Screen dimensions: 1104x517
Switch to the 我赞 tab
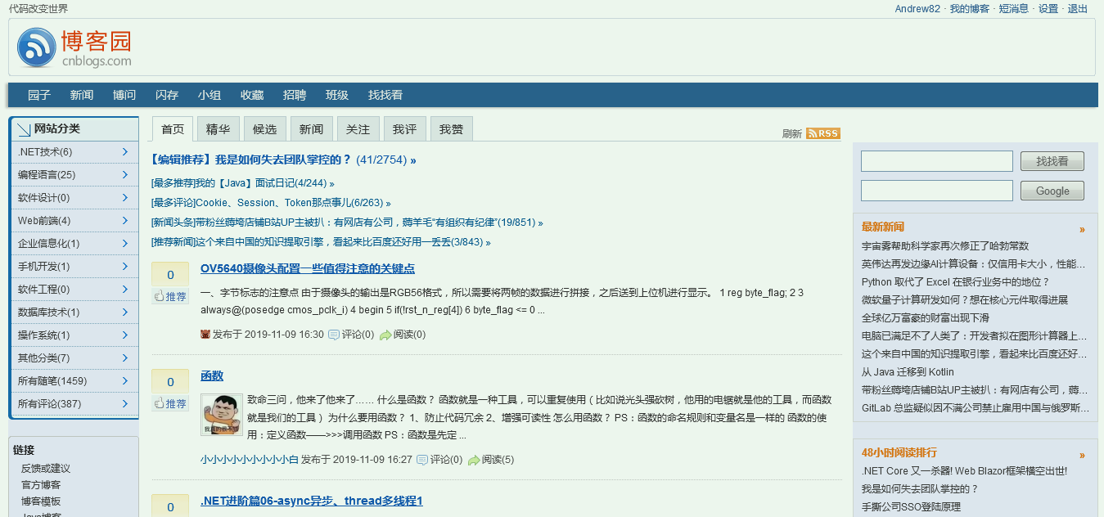coord(451,129)
